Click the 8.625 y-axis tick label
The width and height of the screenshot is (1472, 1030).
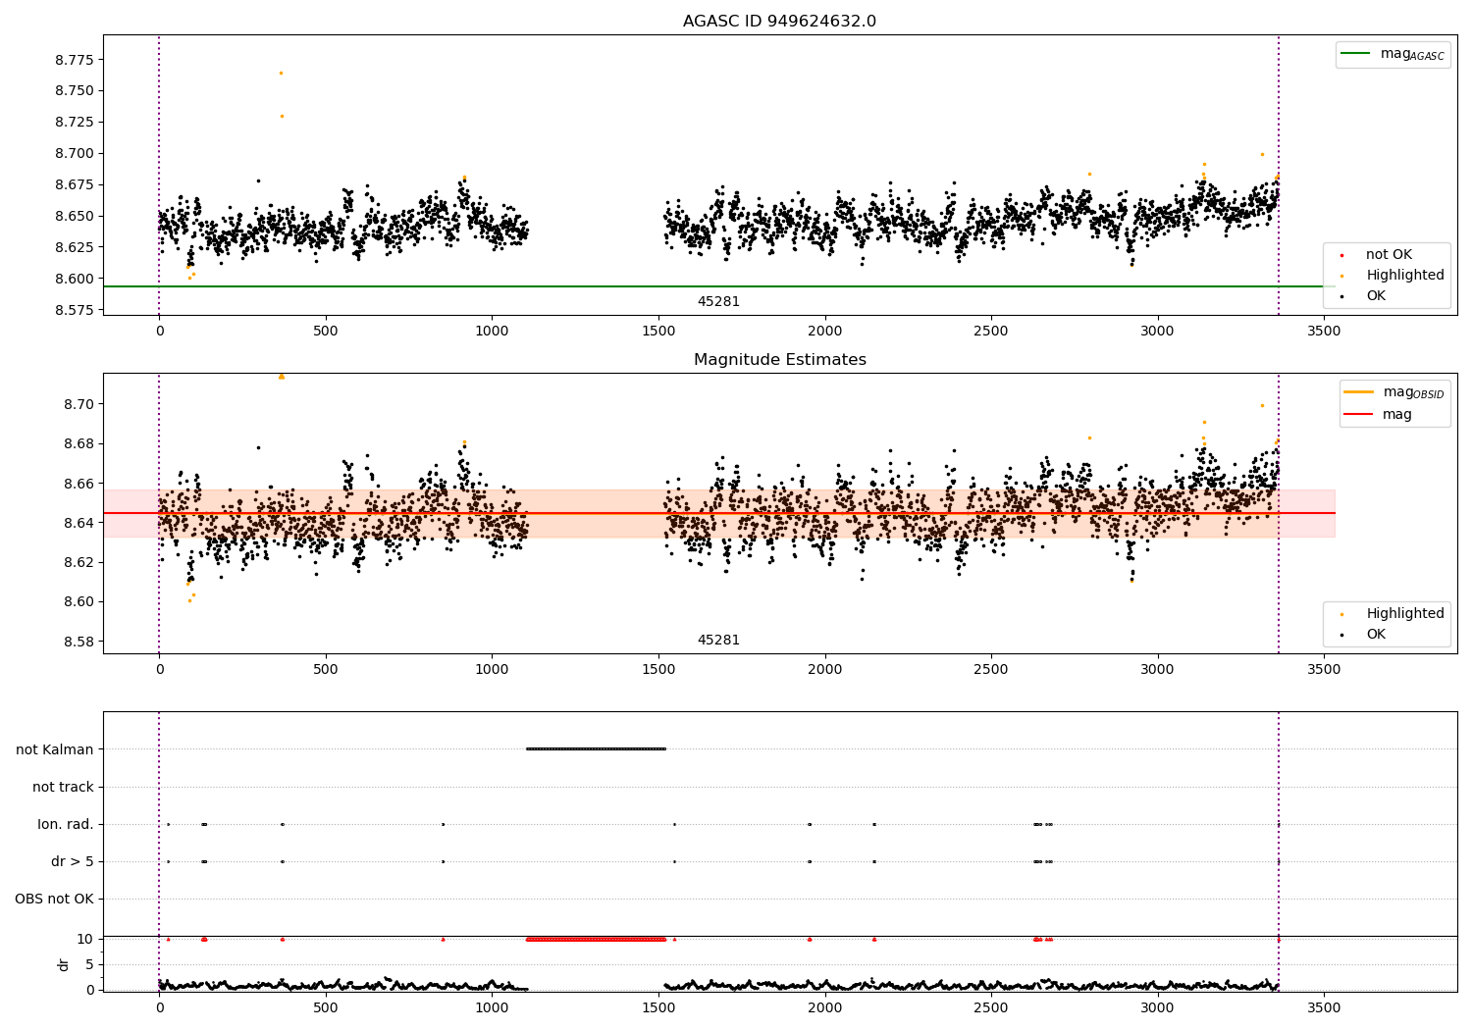click(x=75, y=248)
